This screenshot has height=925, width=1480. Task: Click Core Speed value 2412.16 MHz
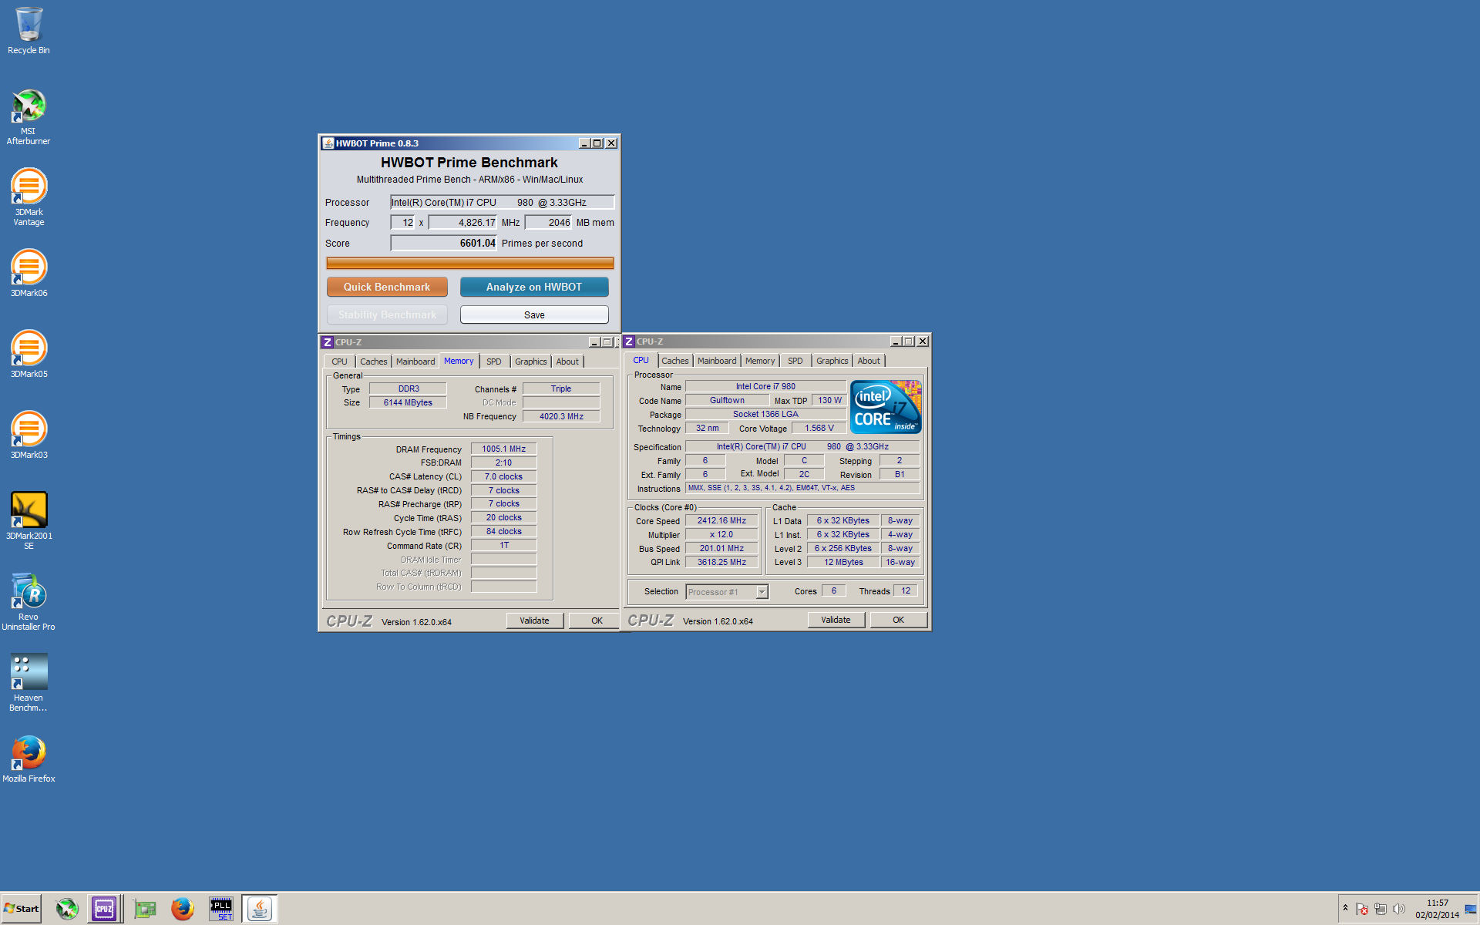point(721,520)
